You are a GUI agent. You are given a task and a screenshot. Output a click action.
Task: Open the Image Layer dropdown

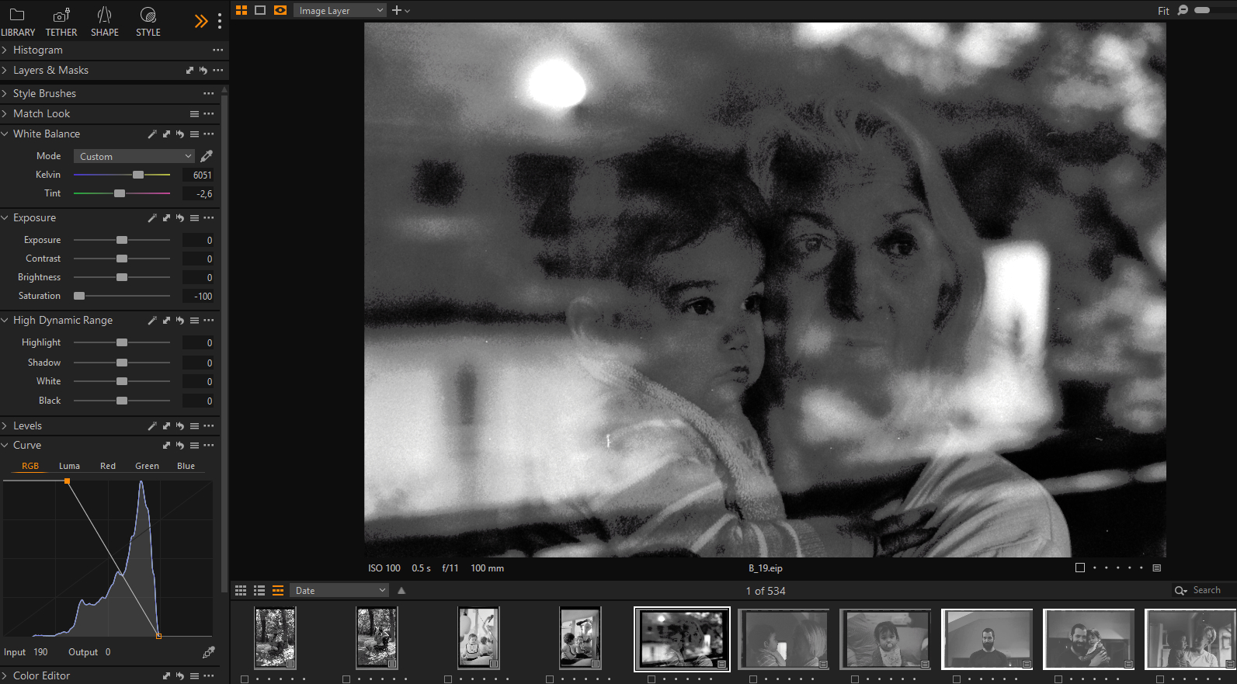pyautogui.click(x=339, y=10)
